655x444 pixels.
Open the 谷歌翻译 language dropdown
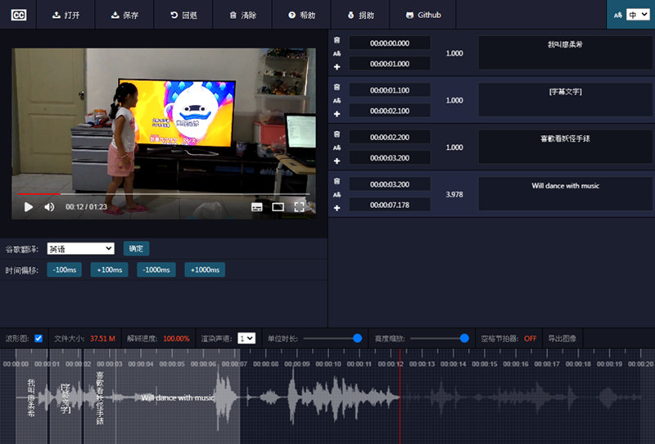(80, 249)
